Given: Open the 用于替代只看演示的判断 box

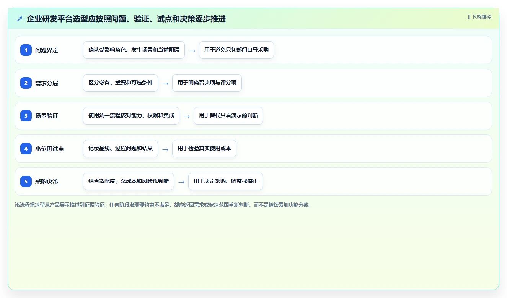Looking at the screenshot, I should tap(228, 116).
